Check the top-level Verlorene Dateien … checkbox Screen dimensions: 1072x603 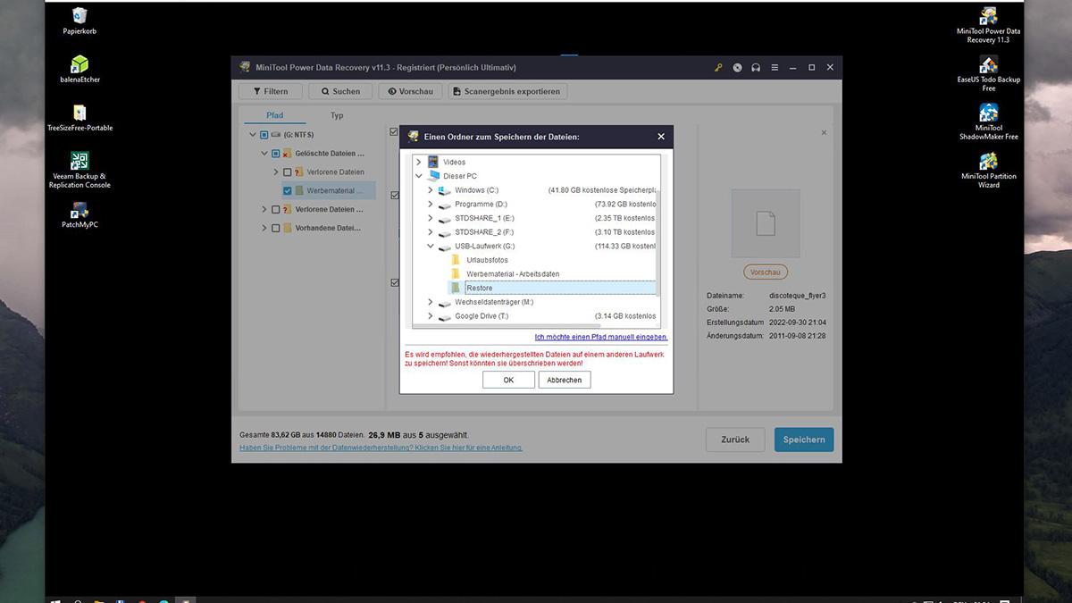tap(276, 209)
